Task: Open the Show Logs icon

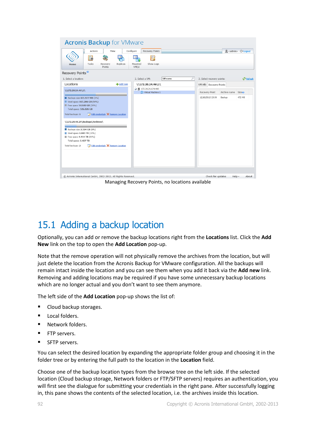Action: [153, 58]
